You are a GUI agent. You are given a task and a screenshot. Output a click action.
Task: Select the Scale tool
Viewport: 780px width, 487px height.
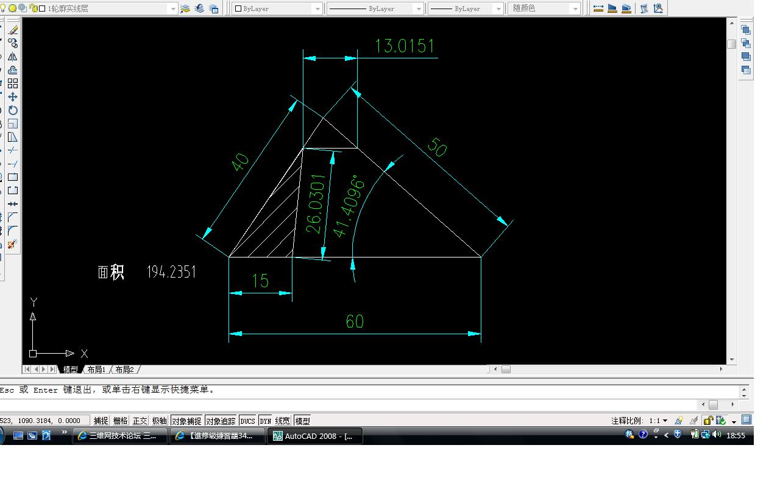click(13, 124)
